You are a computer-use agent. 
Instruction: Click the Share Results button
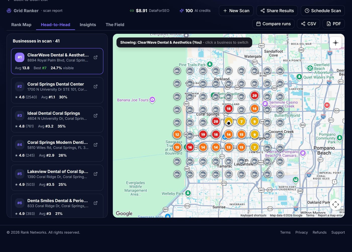coord(277,11)
